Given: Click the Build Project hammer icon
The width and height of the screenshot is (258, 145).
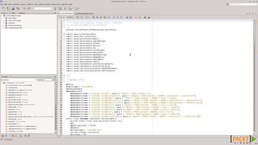Looking at the screenshot, I should pyautogui.click(x=55, y=8).
